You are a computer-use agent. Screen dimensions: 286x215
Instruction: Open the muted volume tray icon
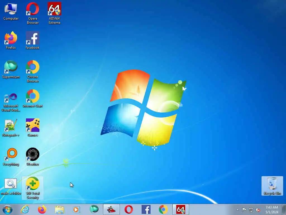(x=258, y=210)
